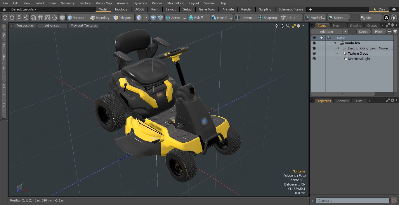This screenshot has width=399, height=205.
Task: Switch to the UVEdit layout tab
Action: click(139, 9)
